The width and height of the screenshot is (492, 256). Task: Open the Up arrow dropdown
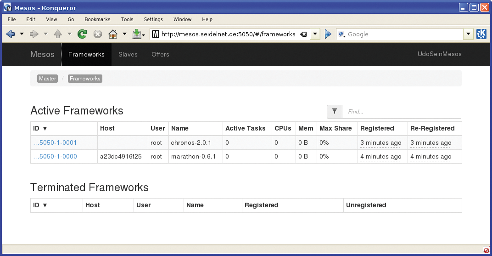[69, 34]
